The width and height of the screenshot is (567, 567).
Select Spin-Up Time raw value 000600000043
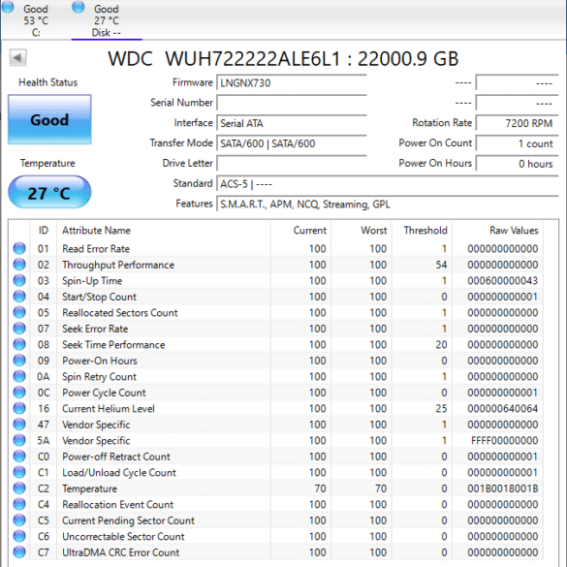tap(503, 281)
